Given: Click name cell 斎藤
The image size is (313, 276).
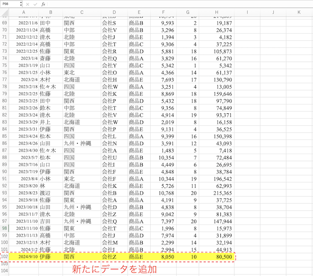Looking at the screenshot, I should pyautogui.click(x=51, y=58).
